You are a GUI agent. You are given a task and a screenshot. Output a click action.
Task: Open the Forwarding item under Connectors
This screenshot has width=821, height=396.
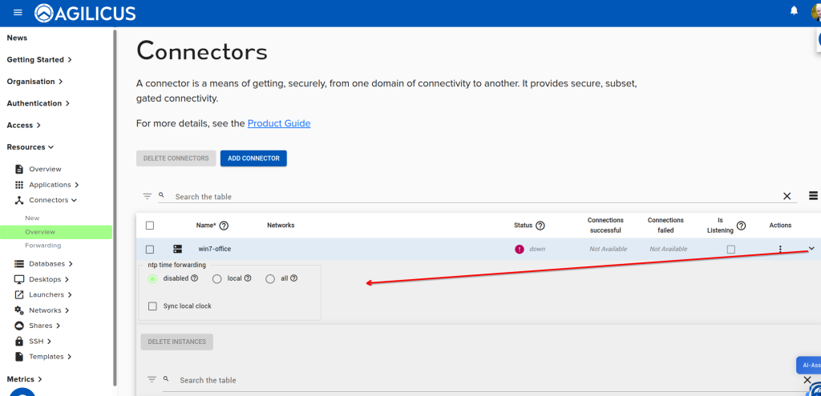42,246
